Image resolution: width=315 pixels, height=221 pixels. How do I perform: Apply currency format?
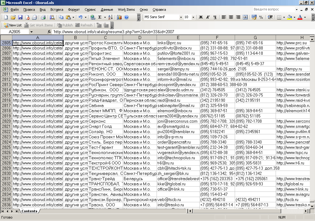(254, 17)
